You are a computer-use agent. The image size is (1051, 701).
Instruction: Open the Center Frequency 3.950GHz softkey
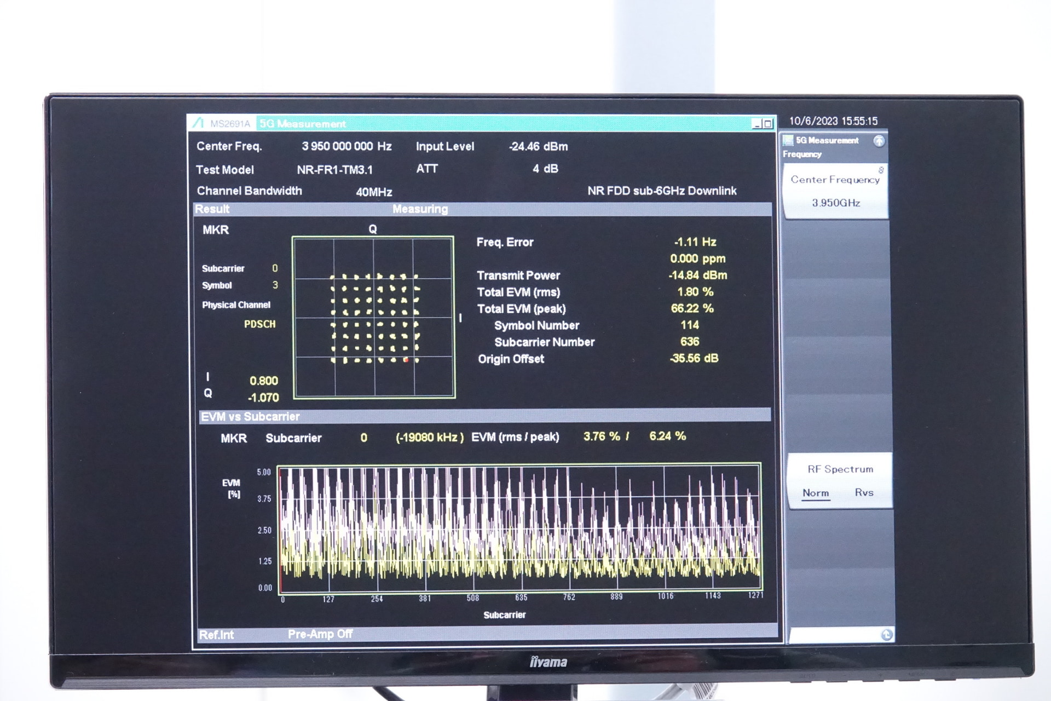point(835,192)
